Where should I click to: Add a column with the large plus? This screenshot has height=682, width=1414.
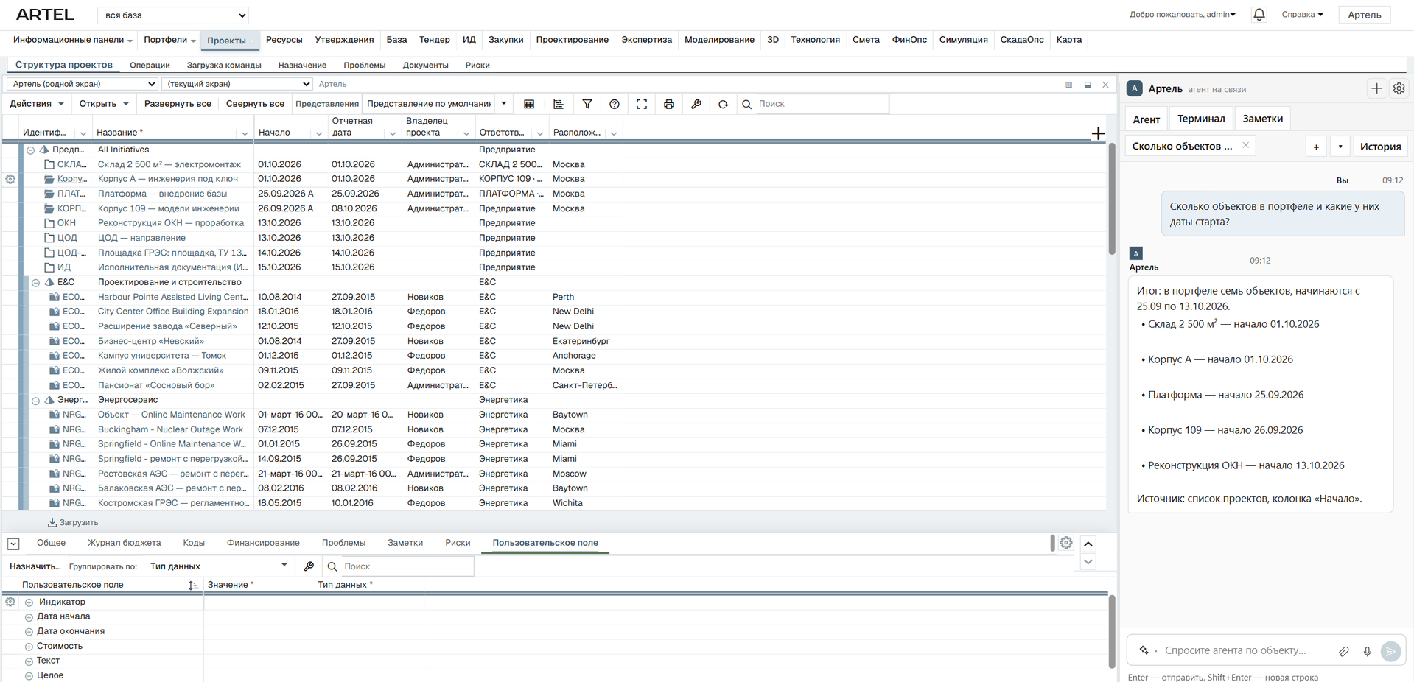point(1098,133)
